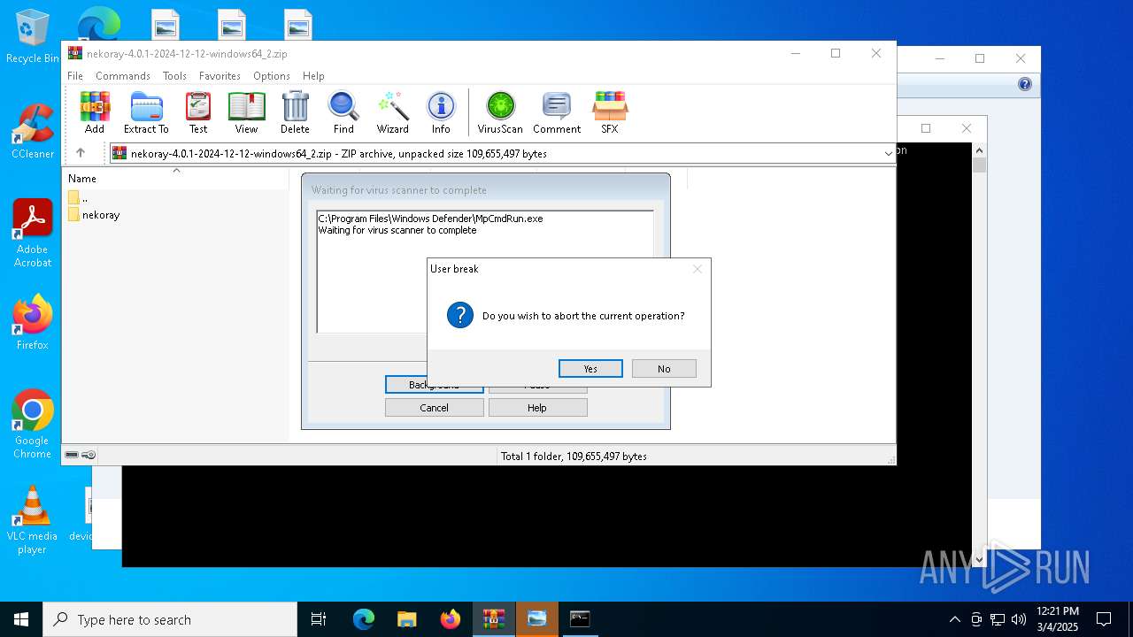This screenshot has height=637, width=1133.
Task: Show hidden system tray icons
Action: click(x=954, y=619)
